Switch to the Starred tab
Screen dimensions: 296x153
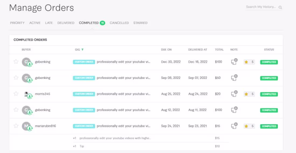click(140, 23)
